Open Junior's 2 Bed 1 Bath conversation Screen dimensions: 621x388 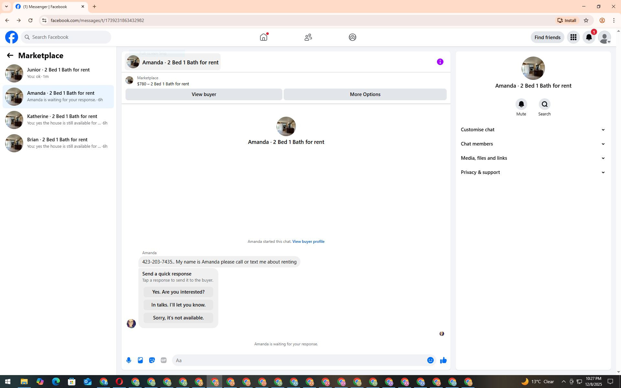click(x=58, y=73)
